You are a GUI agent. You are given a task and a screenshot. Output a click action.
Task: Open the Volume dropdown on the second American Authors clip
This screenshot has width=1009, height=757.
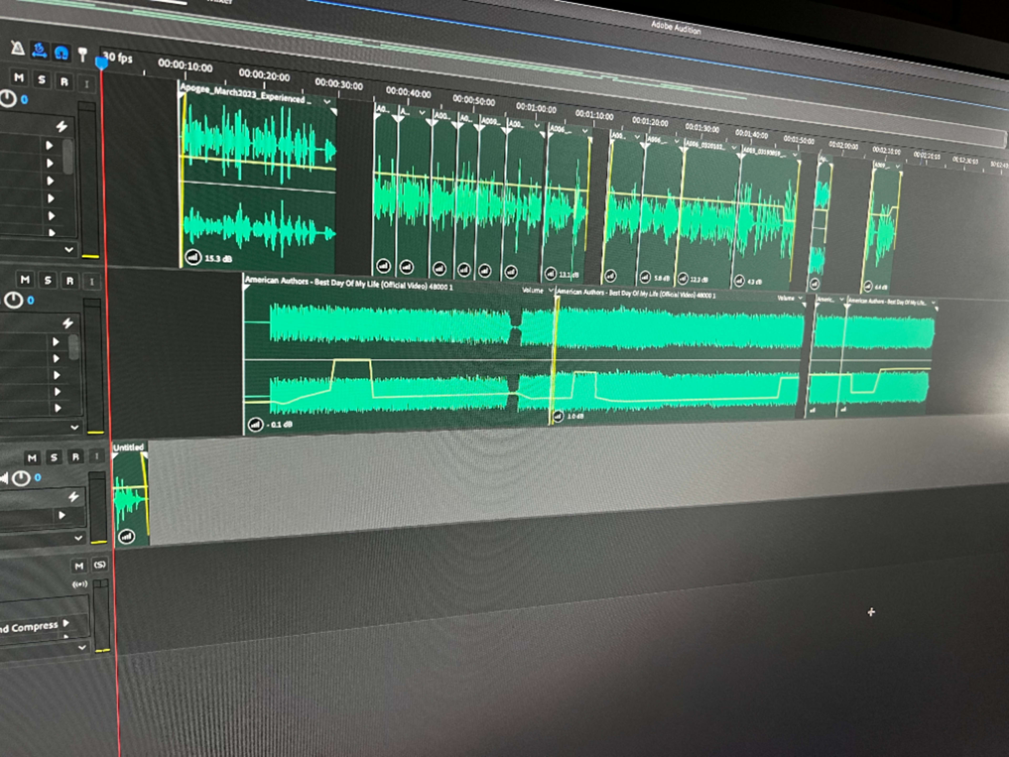[800, 298]
